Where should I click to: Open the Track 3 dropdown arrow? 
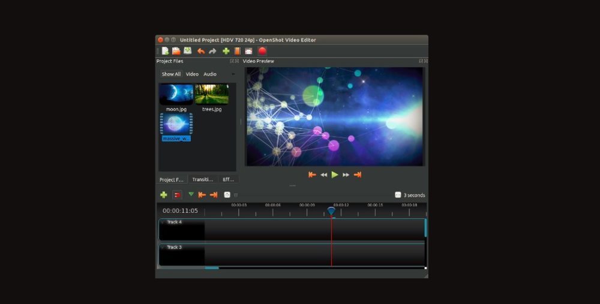click(163, 248)
